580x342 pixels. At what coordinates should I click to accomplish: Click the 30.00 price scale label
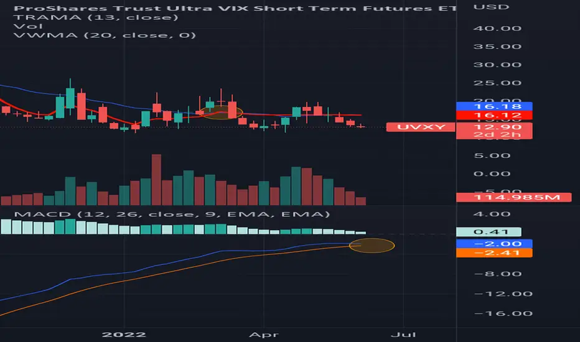click(497, 65)
